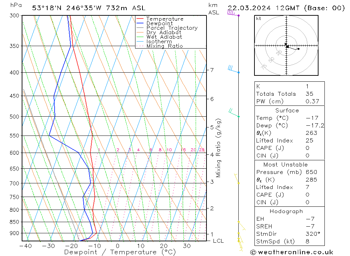Click the 850 hPa pressure axis label
The width and height of the screenshot is (350, 256).
(14, 222)
